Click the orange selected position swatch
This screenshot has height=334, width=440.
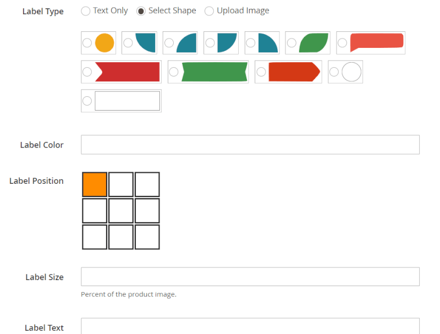coord(94,184)
